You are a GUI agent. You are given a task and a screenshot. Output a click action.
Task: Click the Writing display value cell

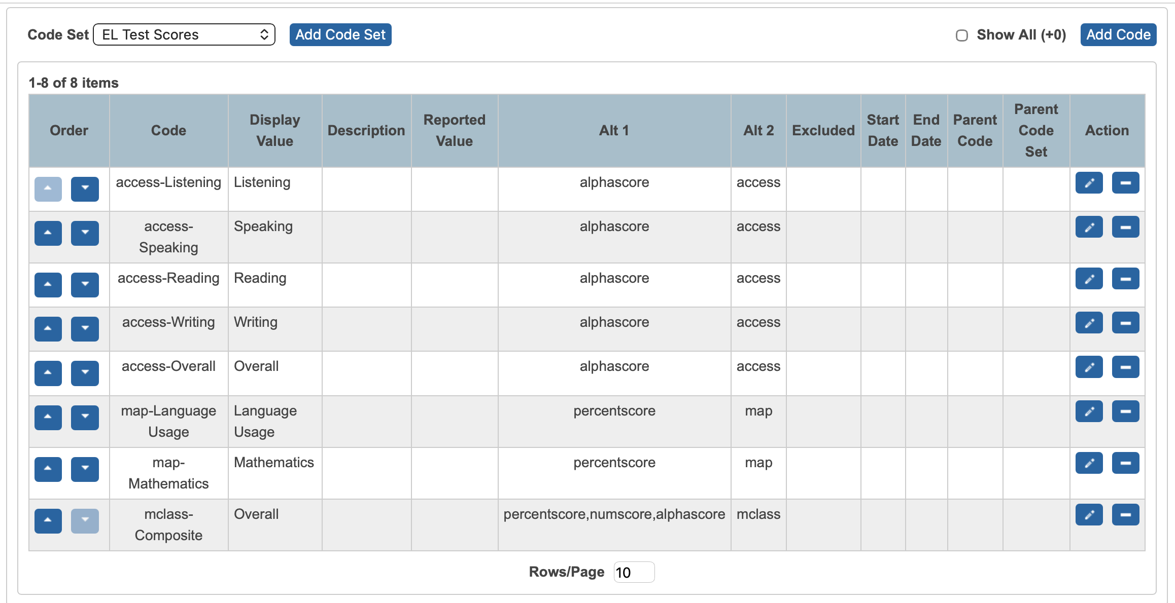pos(275,329)
